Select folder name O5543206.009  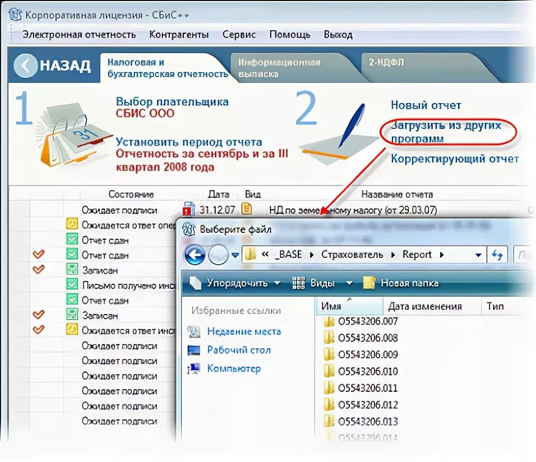click(368, 354)
